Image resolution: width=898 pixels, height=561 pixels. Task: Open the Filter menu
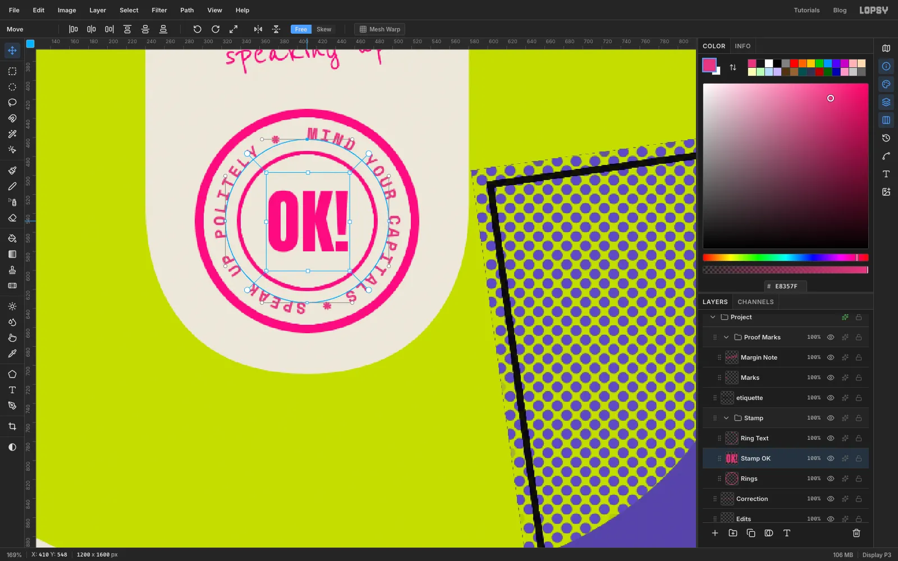[159, 10]
